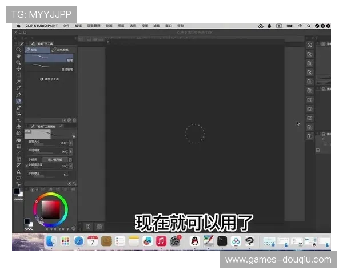
Task: Open the 页面管理 menu
Action: click(x=94, y=26)
